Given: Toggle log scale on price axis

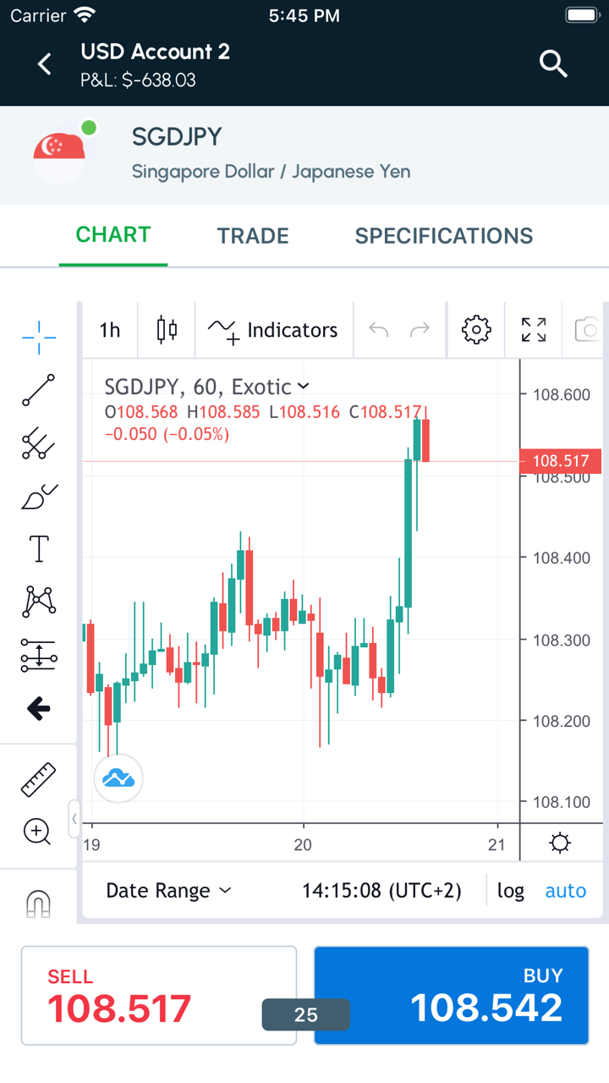Looking at the screenshot, I should [511, 891].
